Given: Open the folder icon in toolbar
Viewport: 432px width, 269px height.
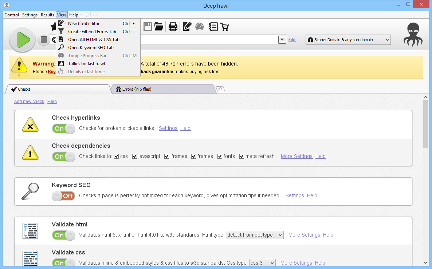Looking at the screenshot, I should pos(159,27).
